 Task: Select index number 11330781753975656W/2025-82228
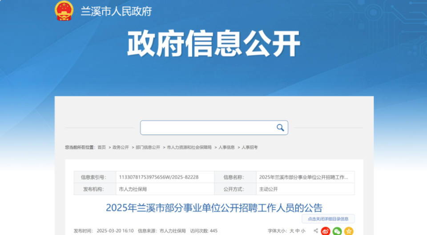point(159,177)
